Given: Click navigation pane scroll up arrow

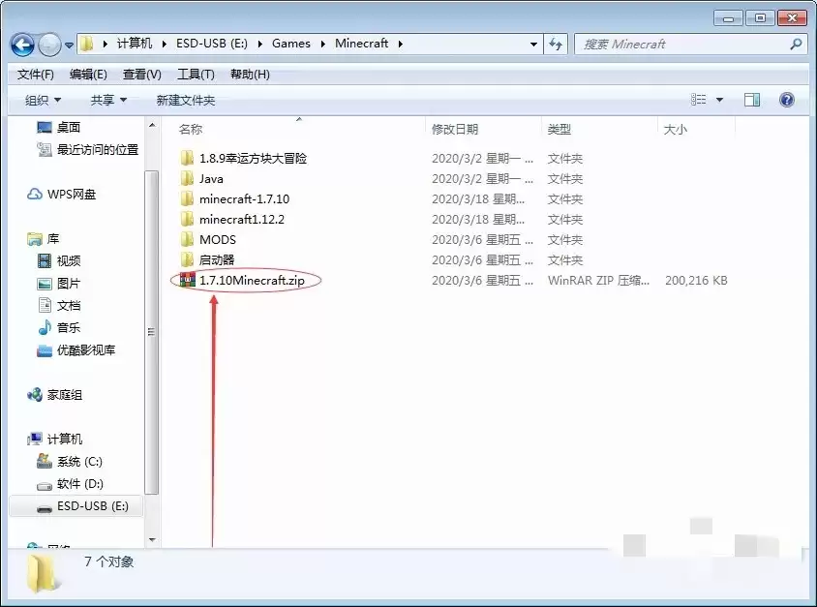Looking at the screenshot, I should [152, 125].
